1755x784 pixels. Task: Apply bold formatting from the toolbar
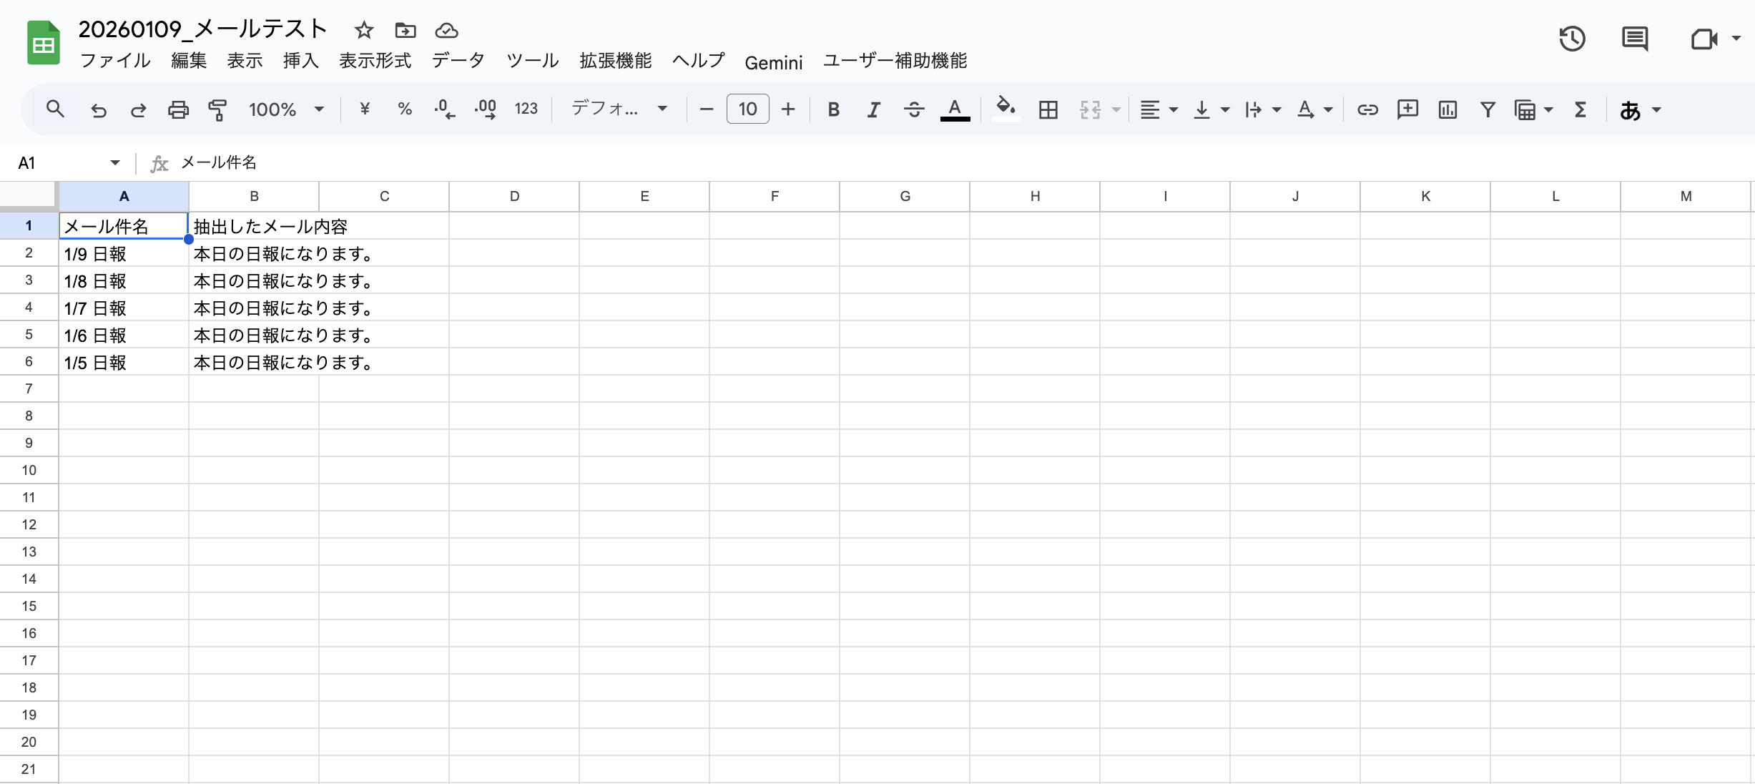(833, 109)
